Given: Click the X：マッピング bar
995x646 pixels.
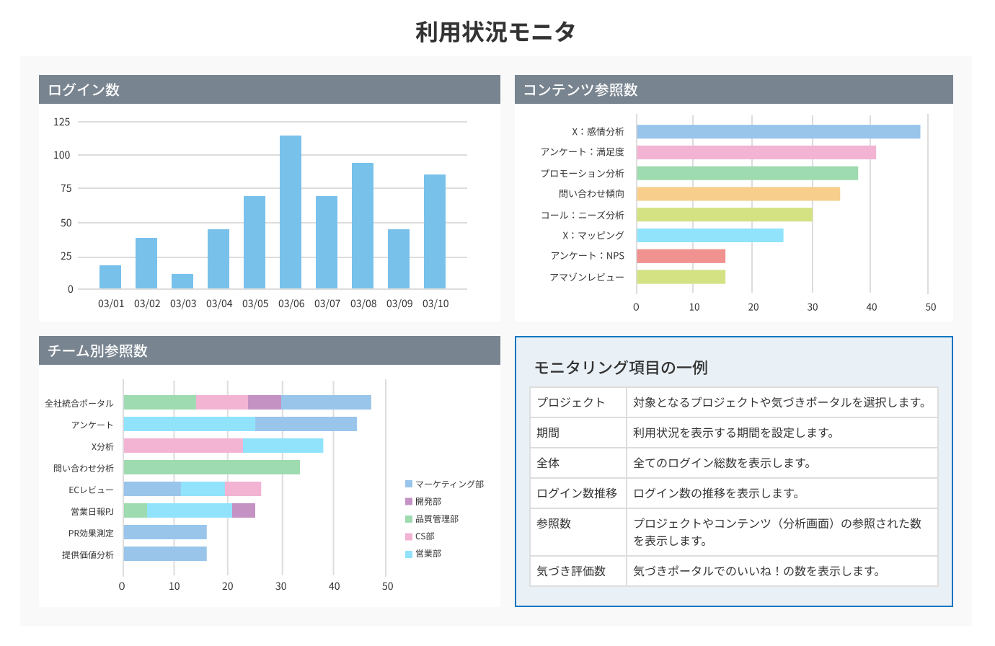Looking at the screenshot, I should (x=710, y=235).
